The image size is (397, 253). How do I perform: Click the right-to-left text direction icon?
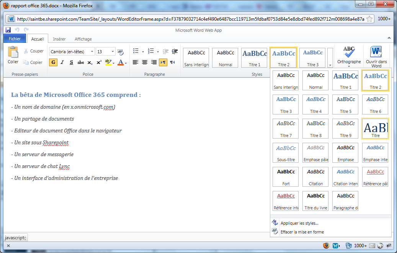pyautogui.click(x=172, y=62)
